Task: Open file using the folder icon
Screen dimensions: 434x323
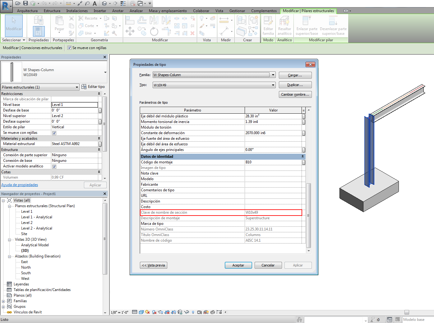Action: (18, 3)
